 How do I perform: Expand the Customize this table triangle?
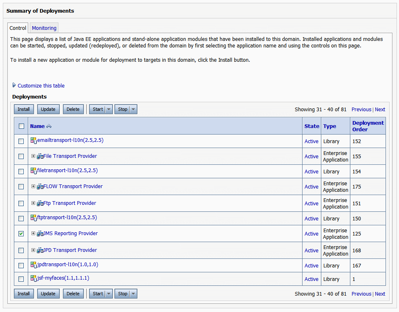pyautogui.click(x=14, y=85)
